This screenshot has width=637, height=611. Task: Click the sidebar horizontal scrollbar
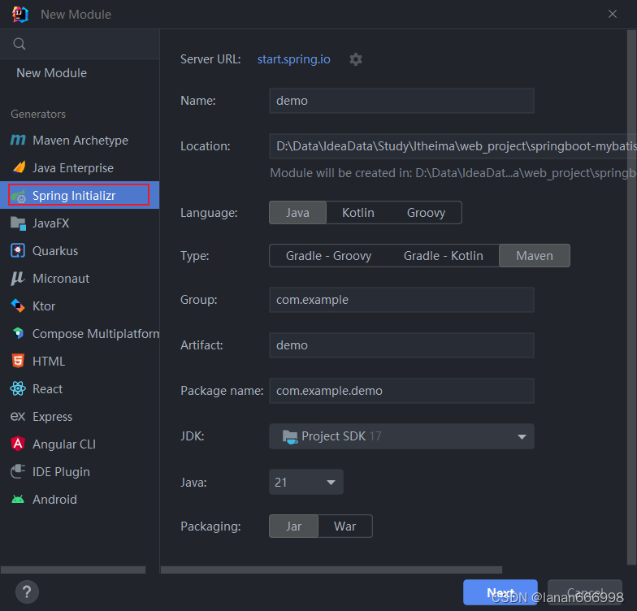tap(73, 570)
